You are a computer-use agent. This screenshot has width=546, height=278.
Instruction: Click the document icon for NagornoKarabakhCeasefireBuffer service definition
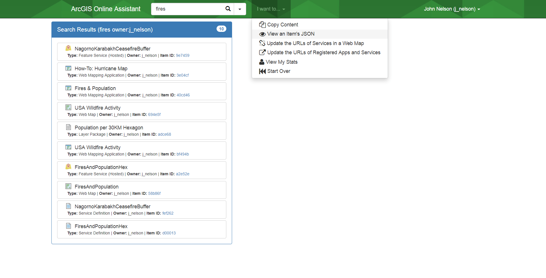pos(68,206)
